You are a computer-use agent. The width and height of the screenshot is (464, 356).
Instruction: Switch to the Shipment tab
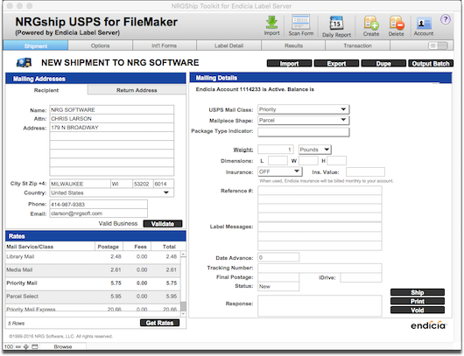[x=36, y=45]
